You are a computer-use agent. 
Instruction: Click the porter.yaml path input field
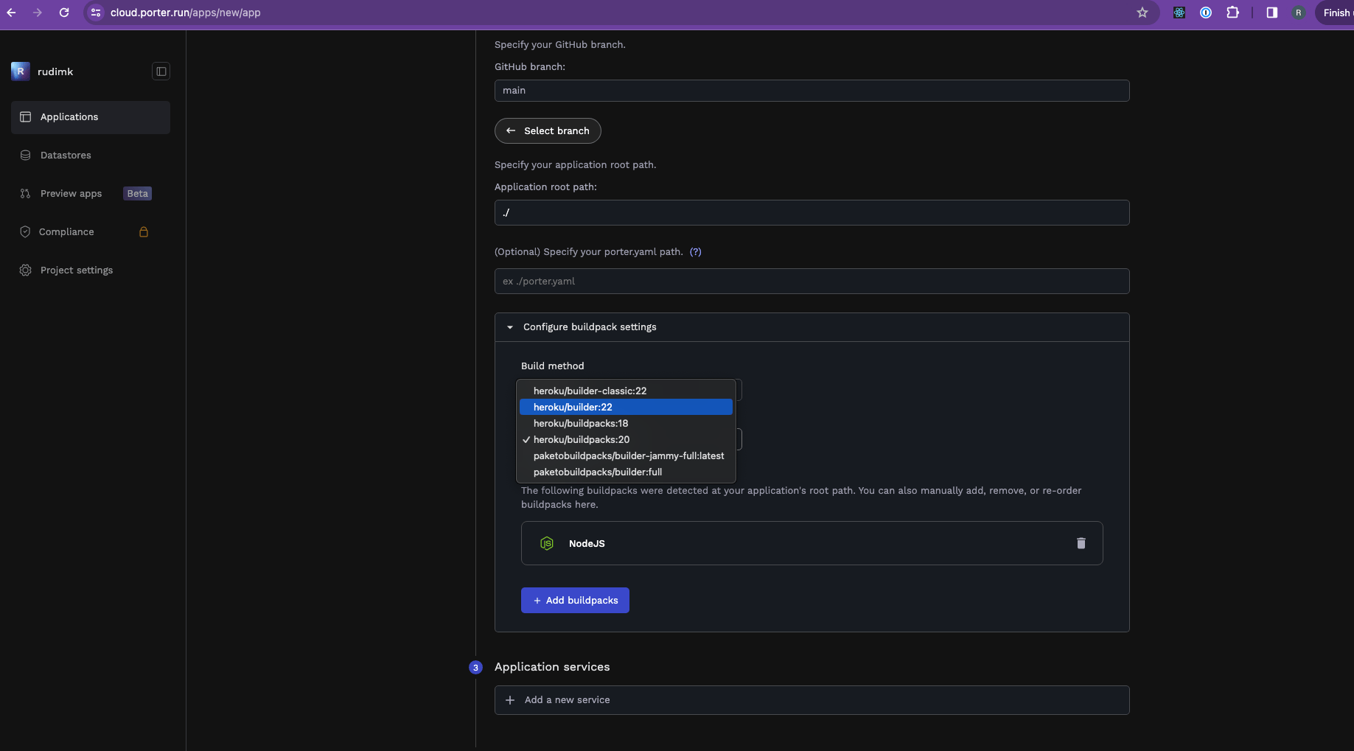811,281
